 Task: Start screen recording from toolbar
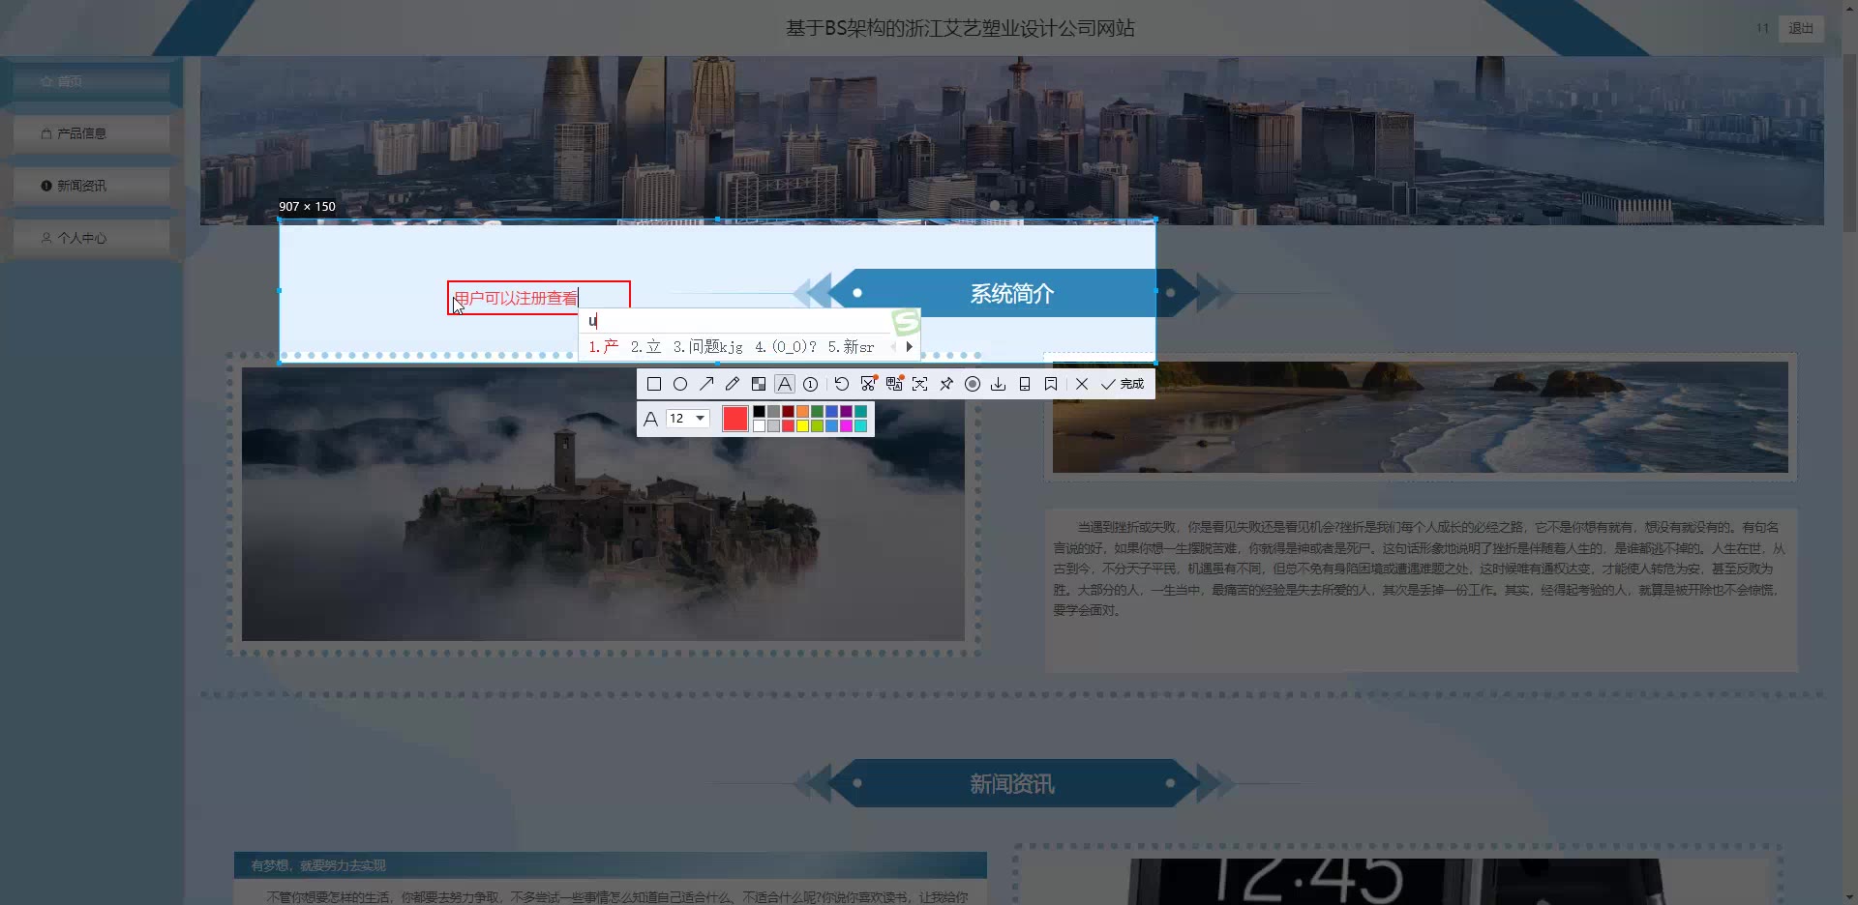point(973,384)
